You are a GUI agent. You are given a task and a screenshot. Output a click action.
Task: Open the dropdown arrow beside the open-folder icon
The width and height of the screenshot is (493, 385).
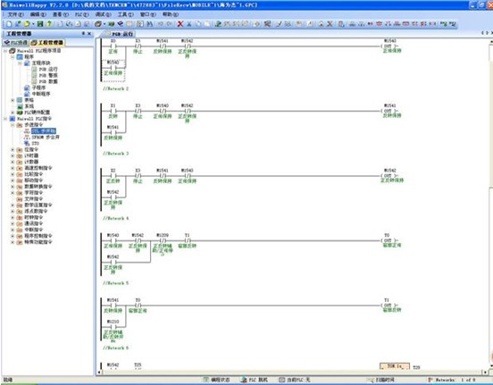coord(33,24)
